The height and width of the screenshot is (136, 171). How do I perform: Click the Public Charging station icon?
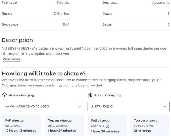click(90, 95)
